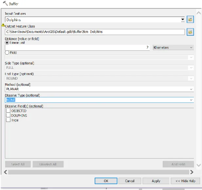Screen dimensions: 202x190
Task: Check the DOLPHINS dissolve field
Action: (8, 115)
